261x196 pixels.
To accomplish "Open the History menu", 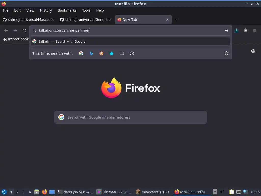I will pos(46,10).
